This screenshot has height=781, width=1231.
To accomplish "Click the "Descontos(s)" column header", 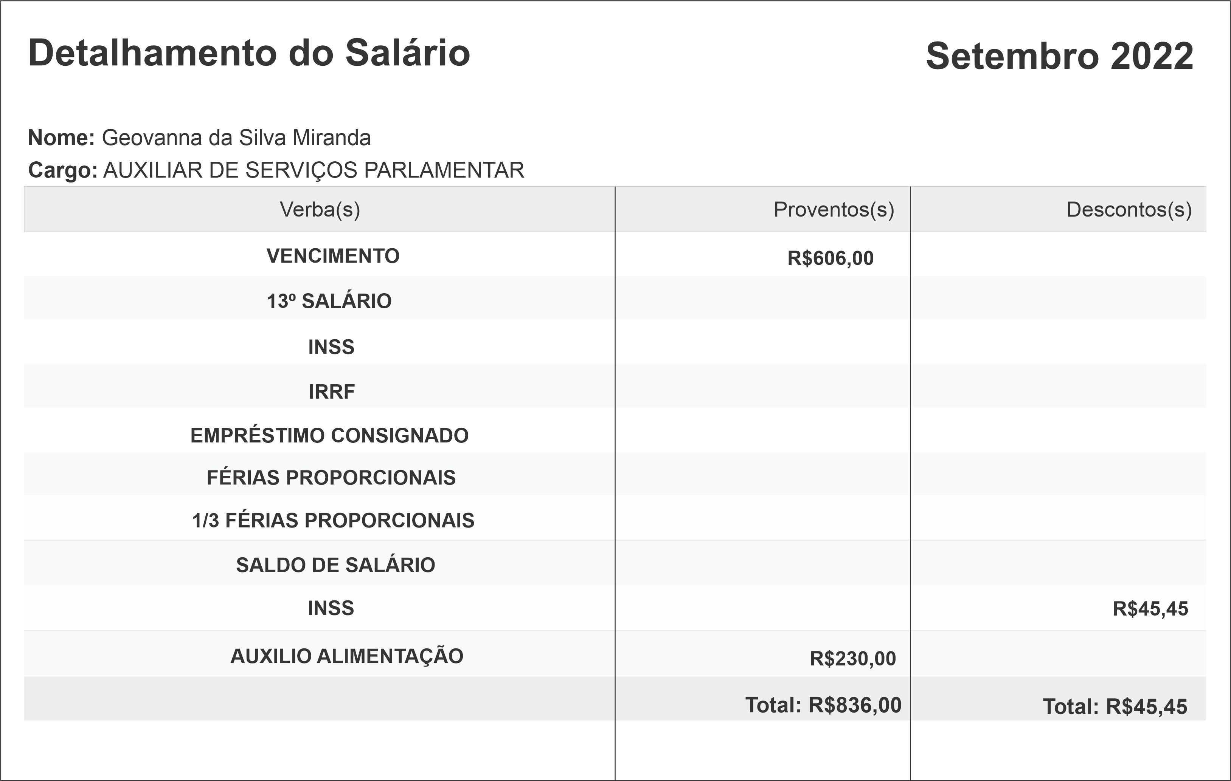I will coord(1129,209).
